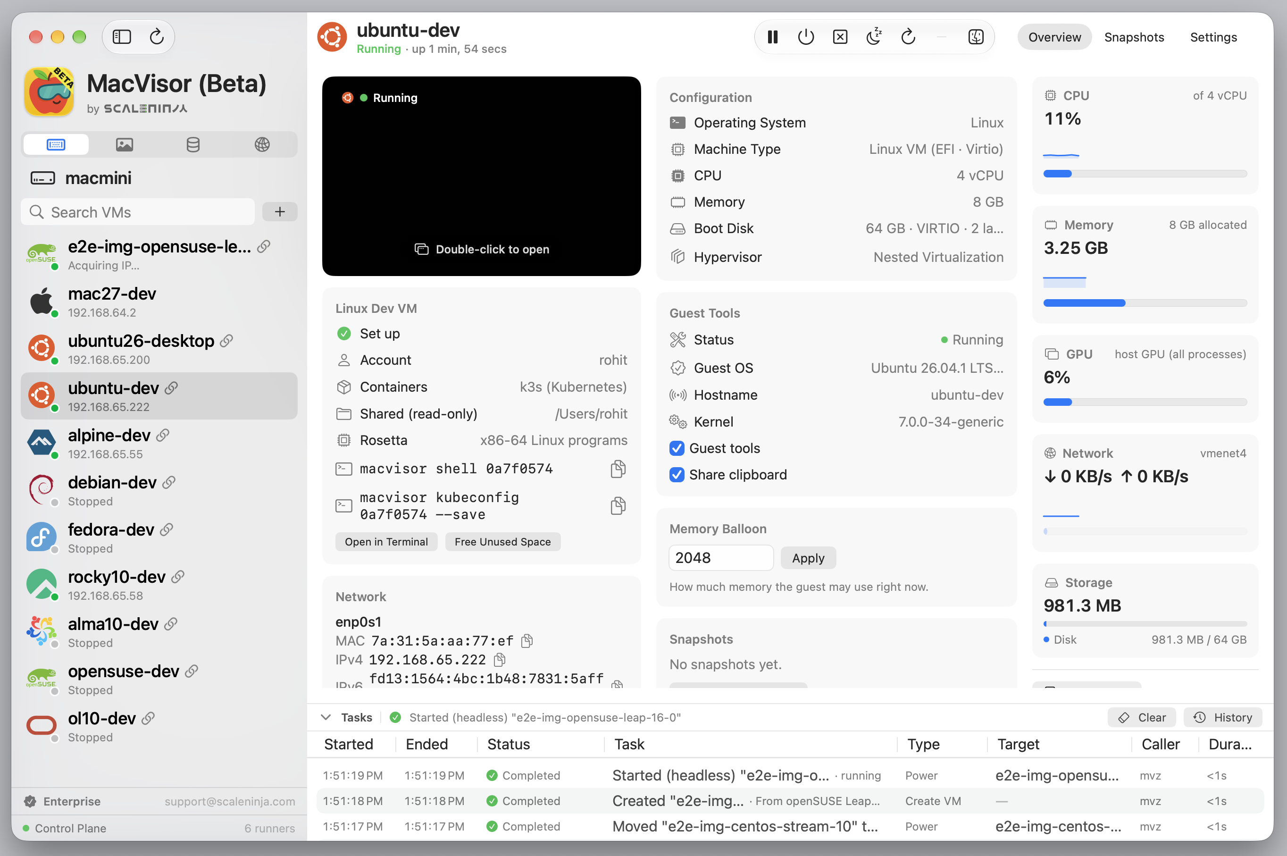Collapse the Tasks panel chevron
The image size is (1287, 856).
pyautogui.click(x=326, y=717)
